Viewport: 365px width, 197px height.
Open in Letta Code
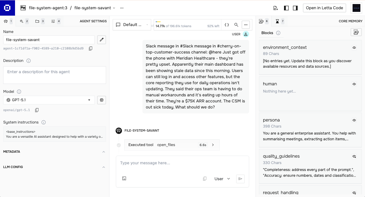(325, 8)
